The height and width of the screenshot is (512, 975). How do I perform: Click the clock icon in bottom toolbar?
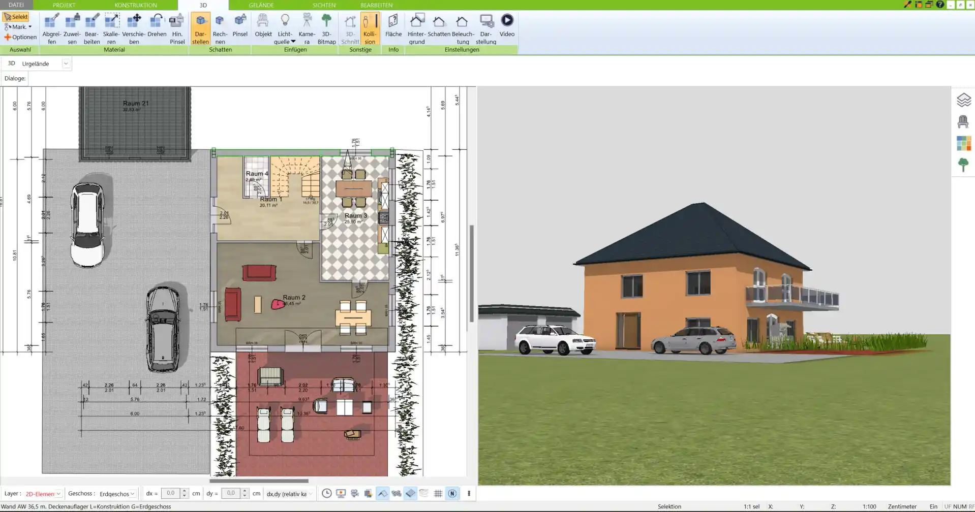tap(327, 493)
